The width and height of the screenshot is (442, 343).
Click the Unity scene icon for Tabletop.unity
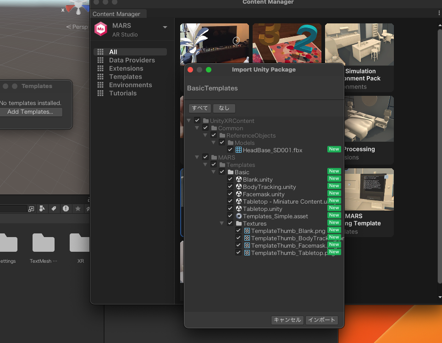point(238,209)
